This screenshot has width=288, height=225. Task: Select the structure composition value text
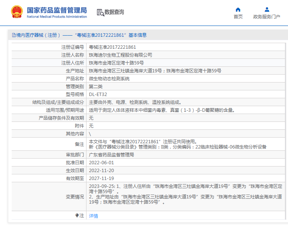[x=135, y=102]
